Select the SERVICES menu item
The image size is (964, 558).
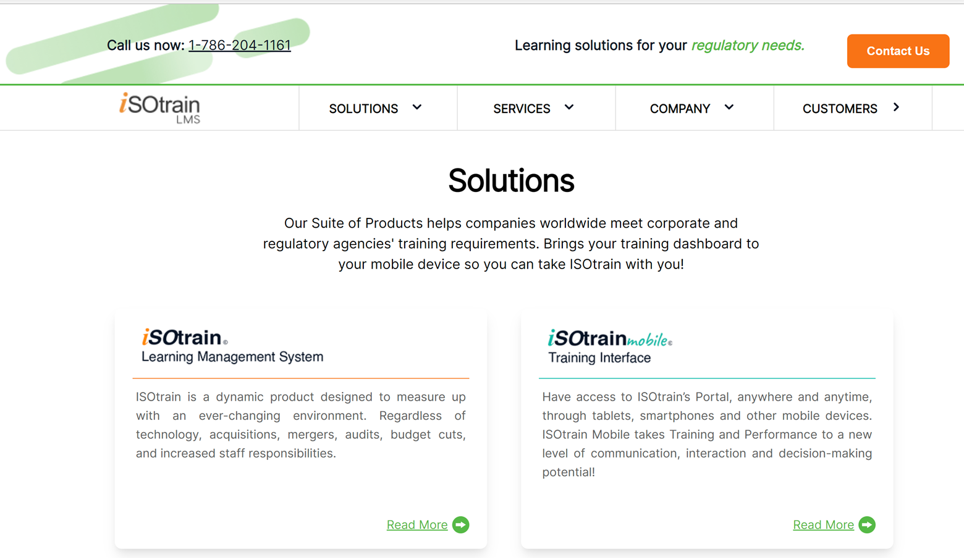tap(522, 109)
